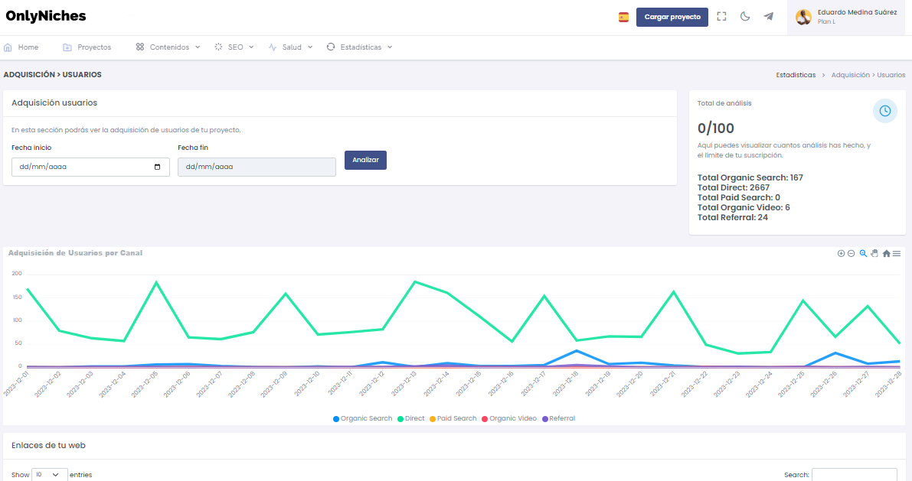
Task: Click the paper plane icon in header
Action: [768, 16]
